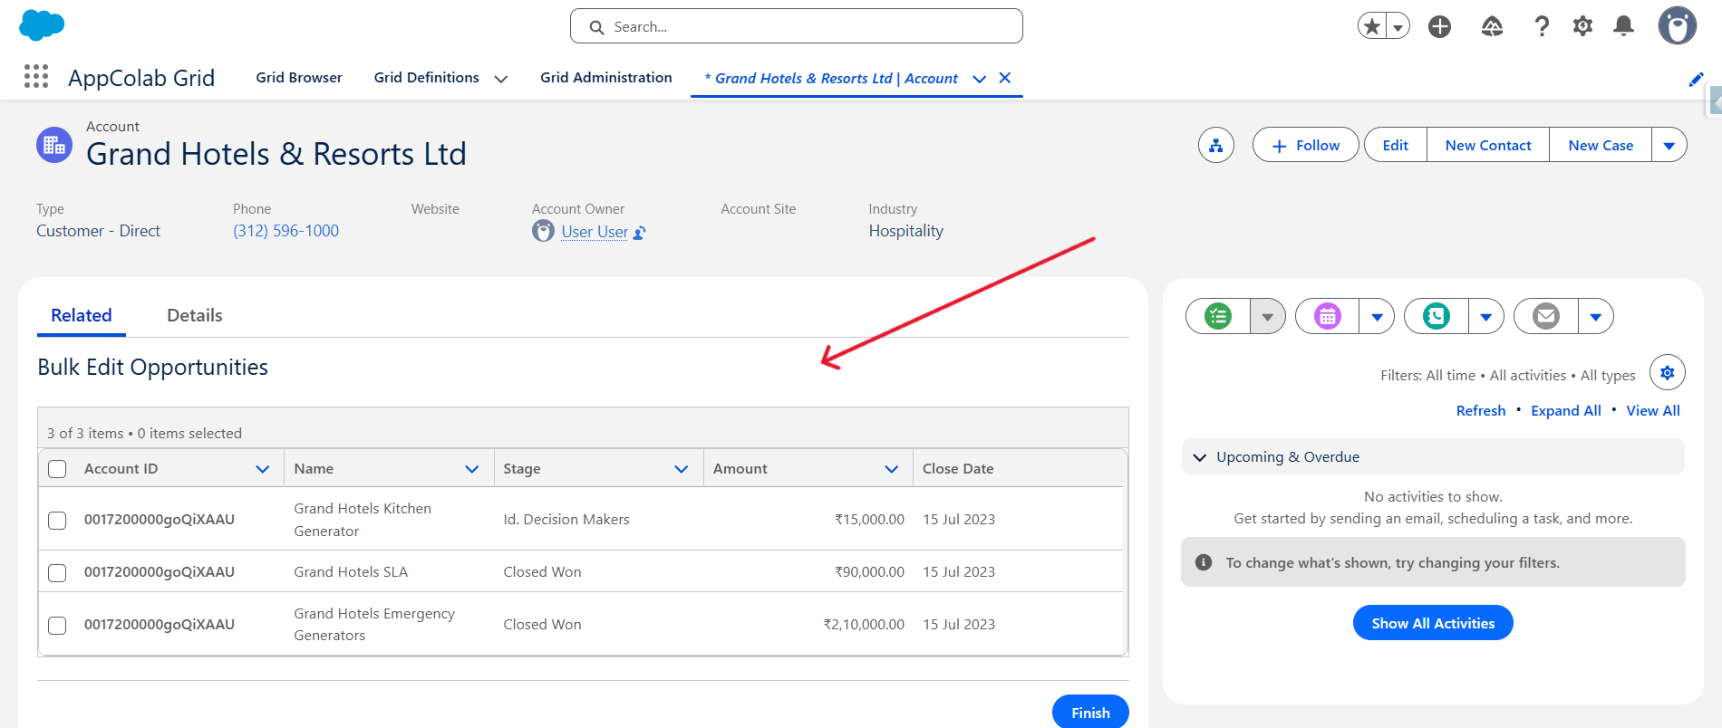1722x728 pixels.
Task: Open the Grand Hotels tab actions chevron
Action: [979, 79]
